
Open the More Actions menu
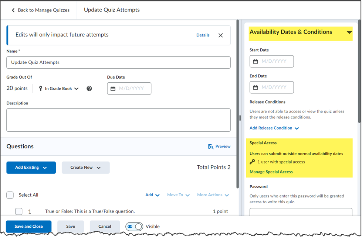[213, 195]
